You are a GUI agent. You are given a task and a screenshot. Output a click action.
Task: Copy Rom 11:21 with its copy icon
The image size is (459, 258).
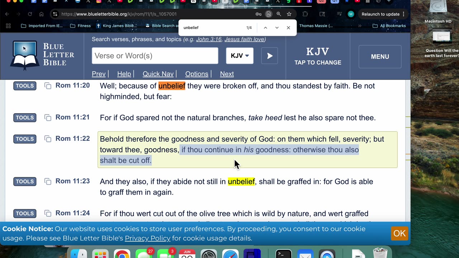[x=48, y=118]
